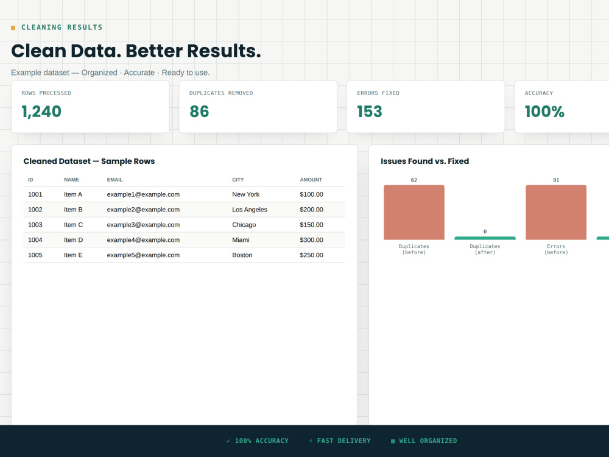This screenshot has width=609, height=457.
Task: Click the 100% Accuracy footer text
Action: coord(262,441)
